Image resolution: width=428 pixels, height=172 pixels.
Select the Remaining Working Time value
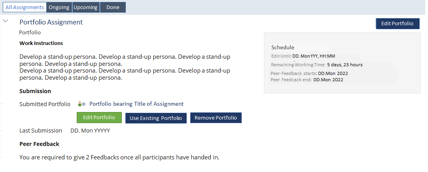(345, 65)
